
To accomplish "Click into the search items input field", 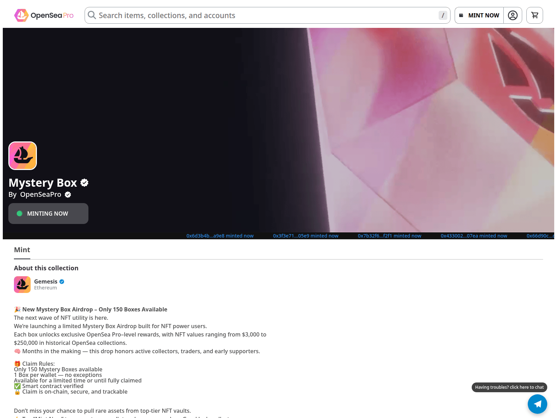I will coord(244,15).
